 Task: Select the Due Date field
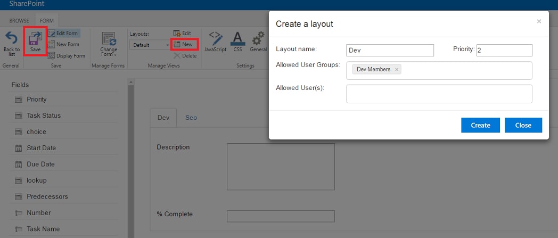coord(64,165)
